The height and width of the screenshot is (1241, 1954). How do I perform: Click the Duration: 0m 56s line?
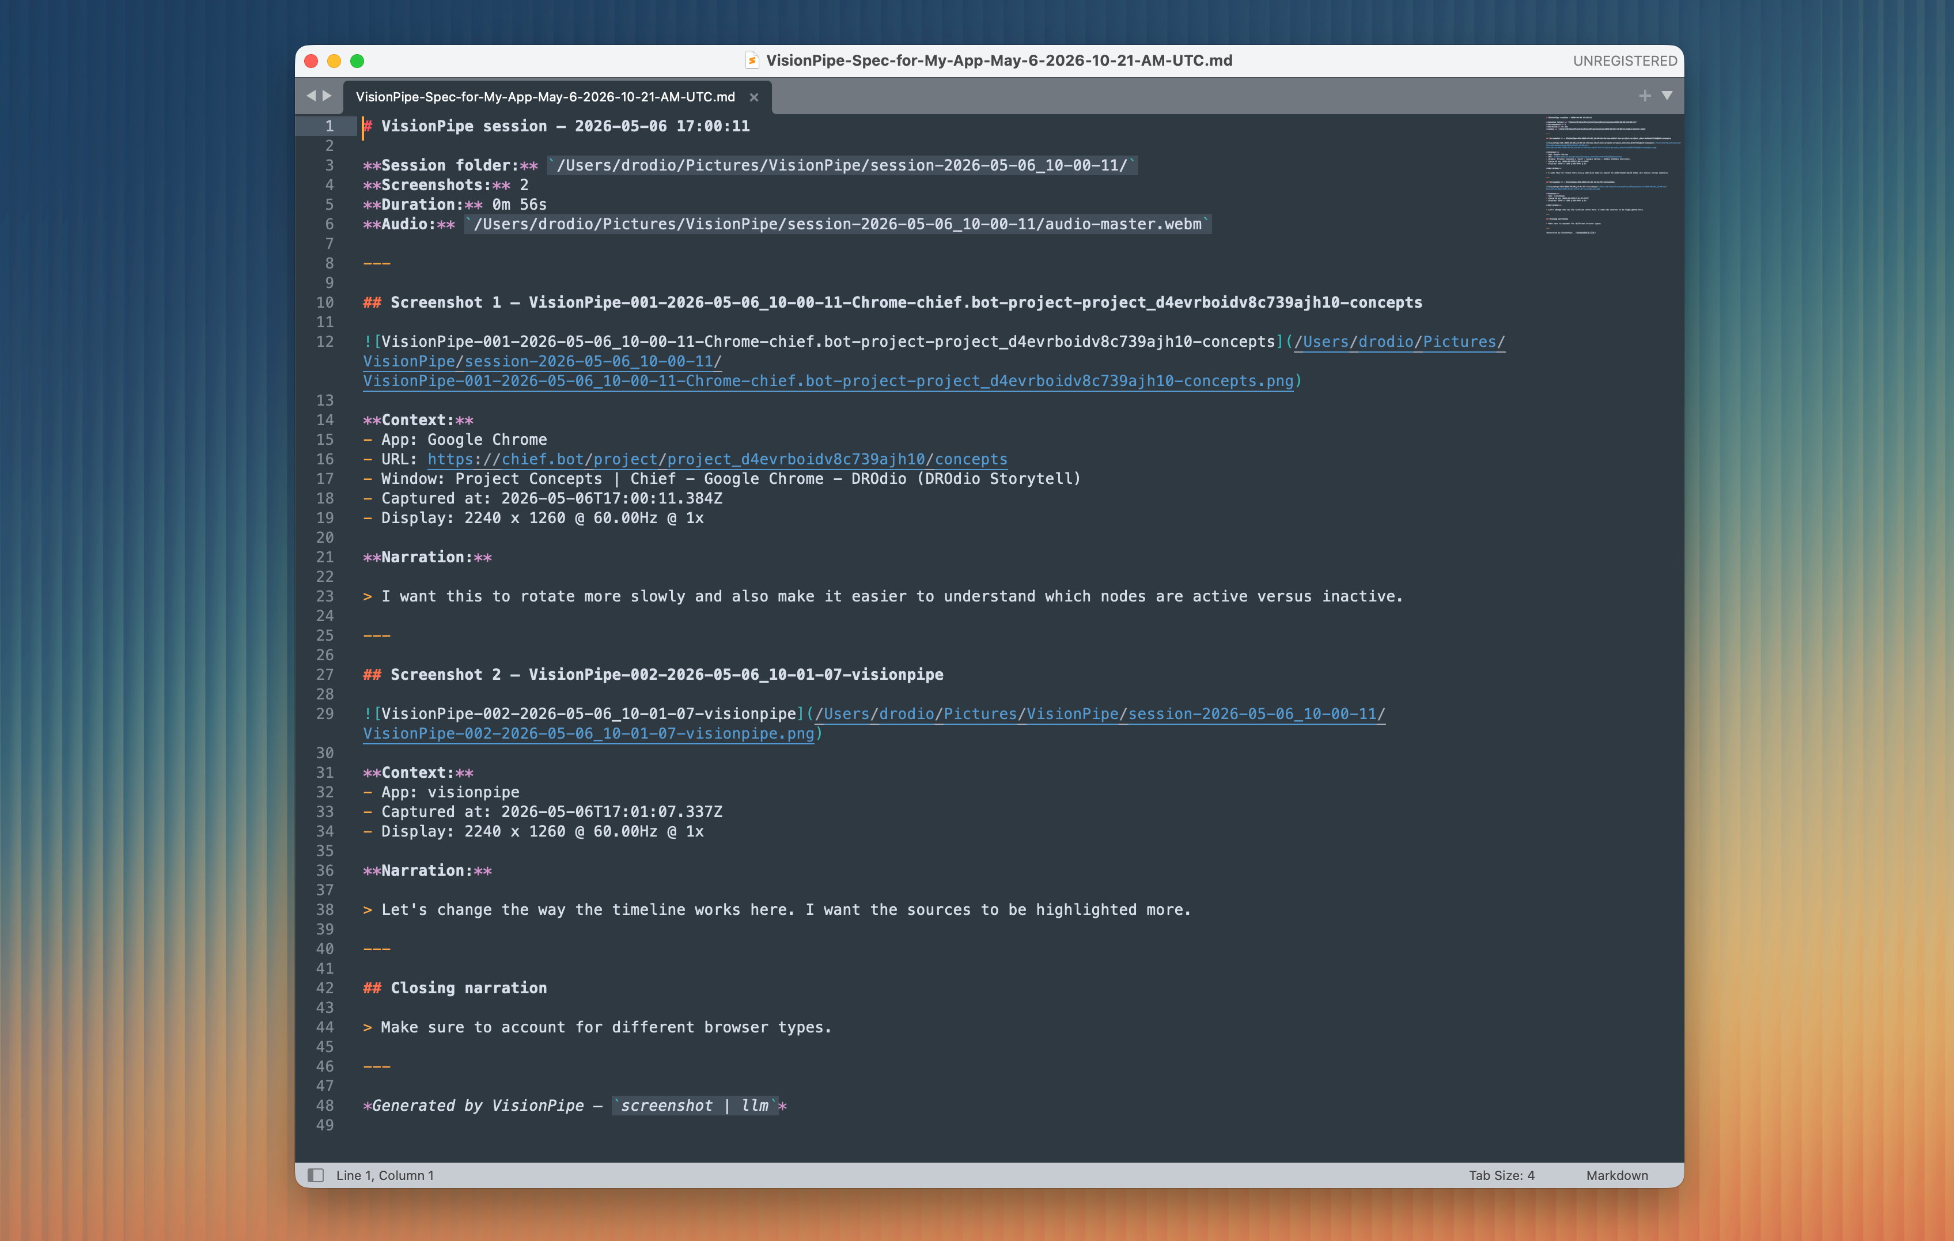pyautogui.click(x=455, y=204)
